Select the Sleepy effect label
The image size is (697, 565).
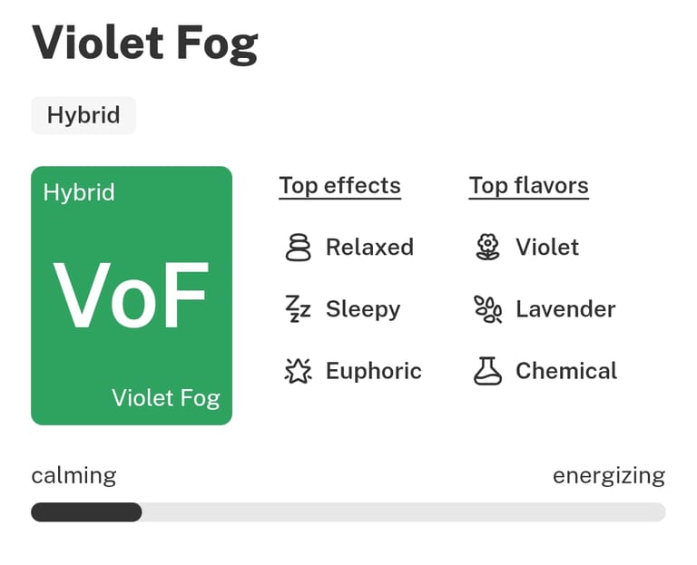363,309
